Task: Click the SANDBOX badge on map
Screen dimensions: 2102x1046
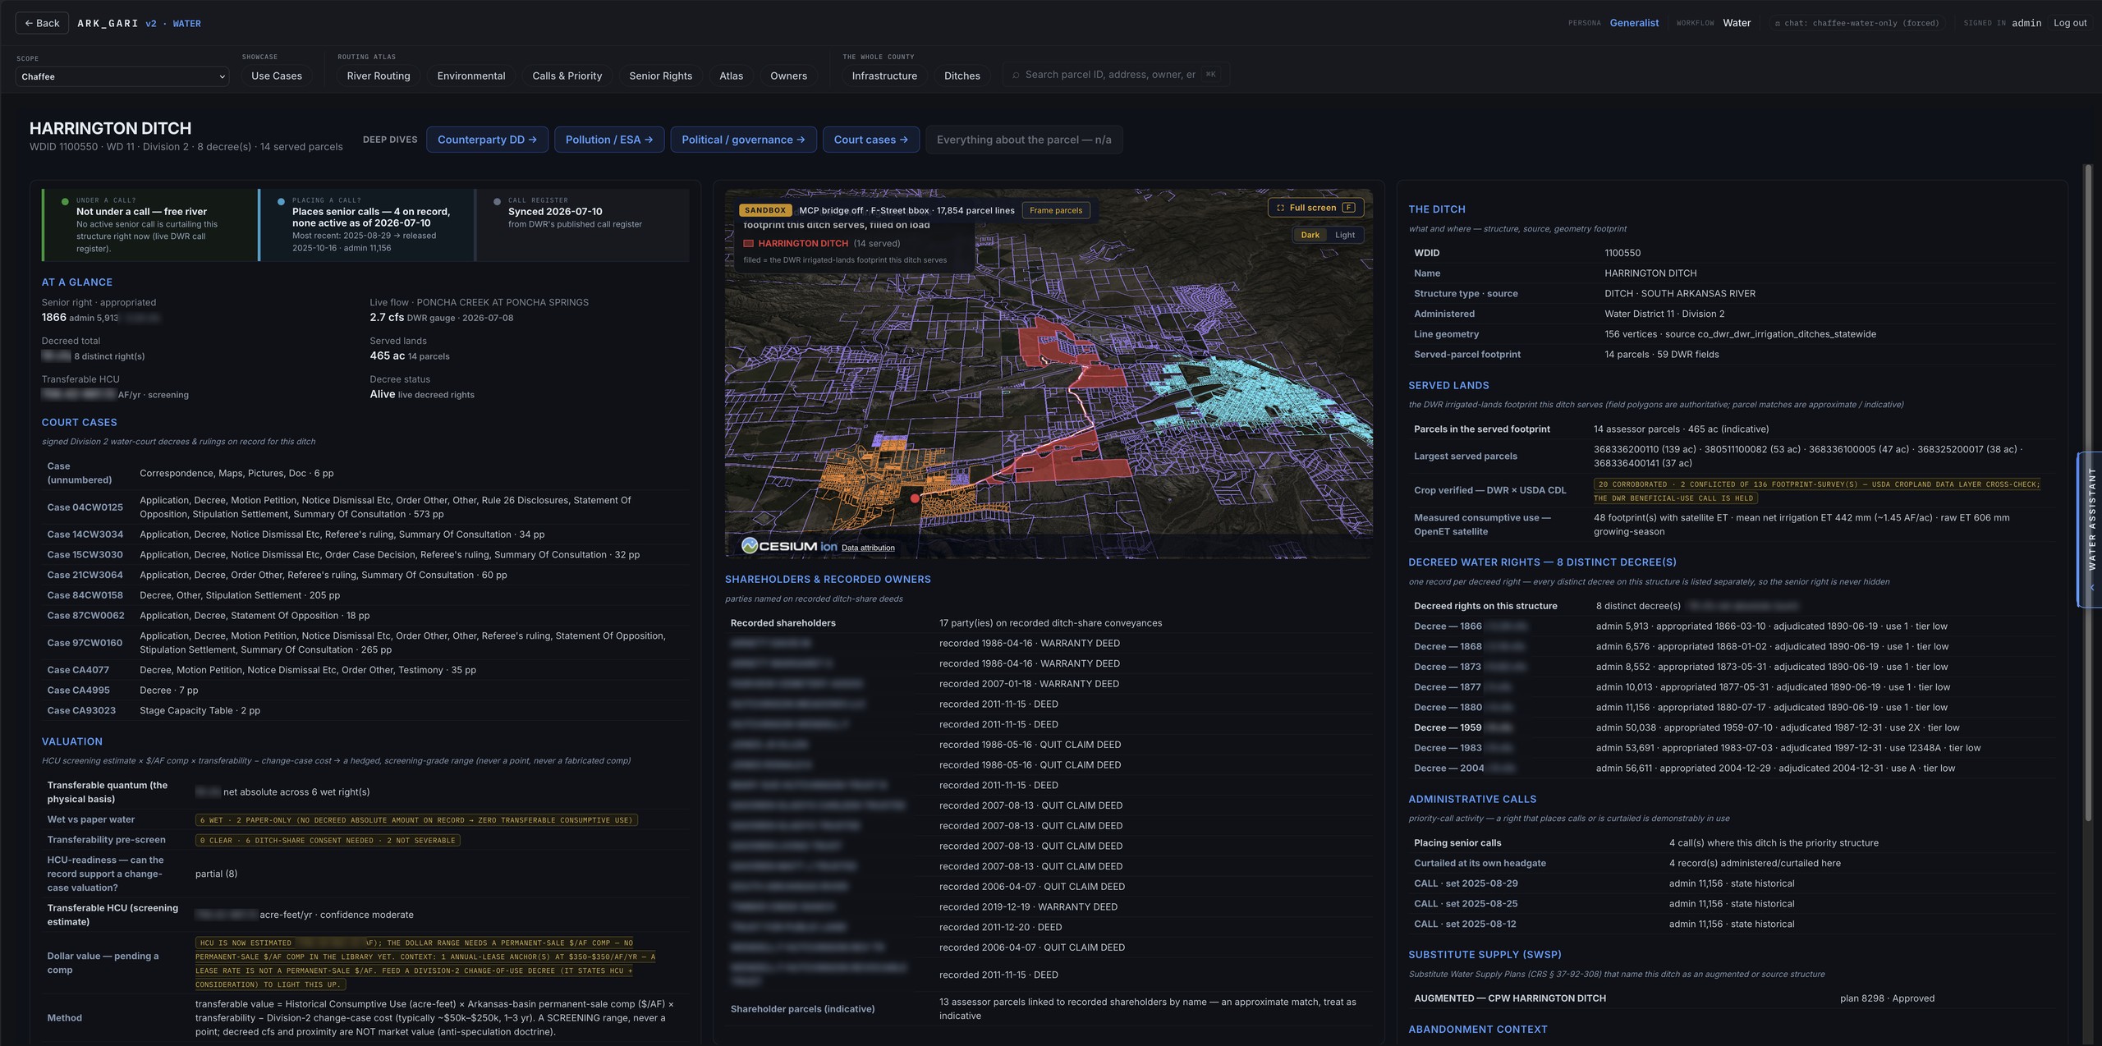Action: click(x=764, y=210)
